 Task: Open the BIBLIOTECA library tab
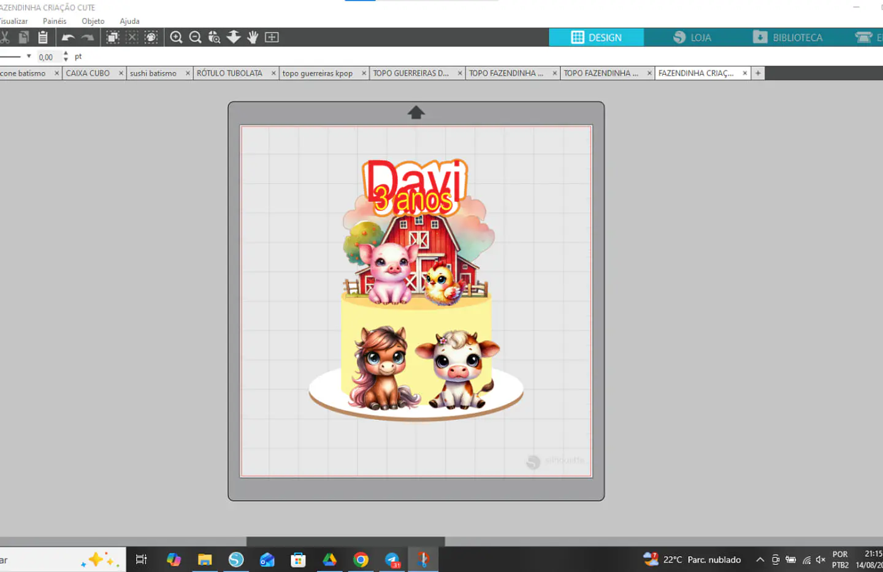click(788, 37)
